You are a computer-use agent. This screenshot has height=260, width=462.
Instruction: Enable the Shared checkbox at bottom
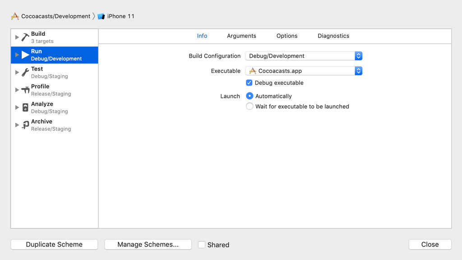pyautogui.click(x=202, y=244)
